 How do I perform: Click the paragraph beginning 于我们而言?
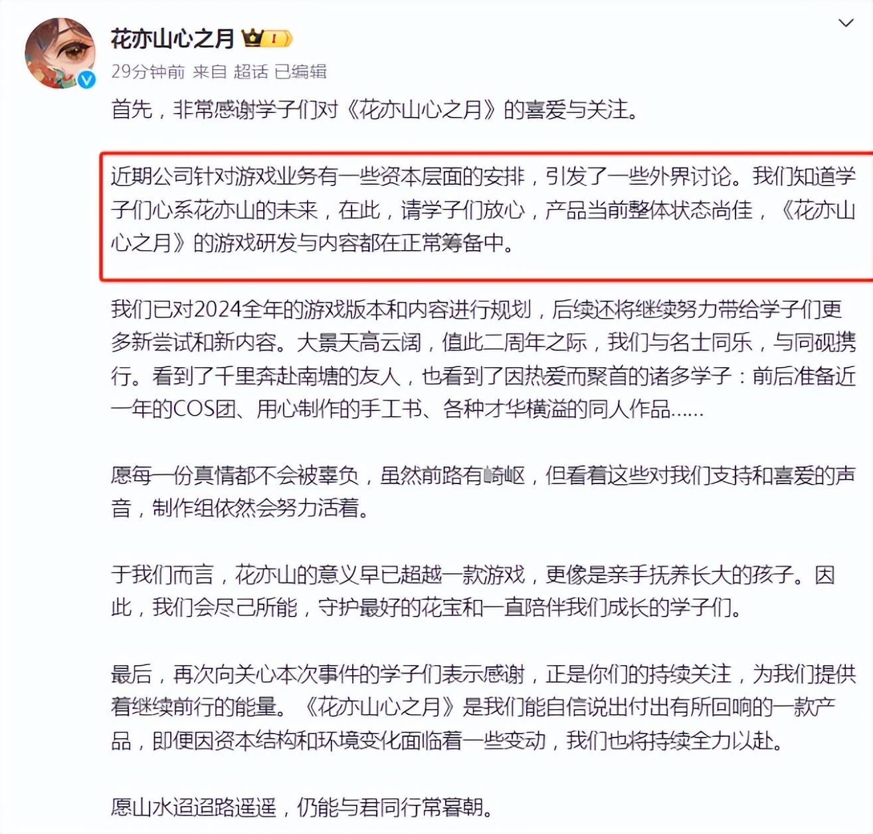coord(473,591)
